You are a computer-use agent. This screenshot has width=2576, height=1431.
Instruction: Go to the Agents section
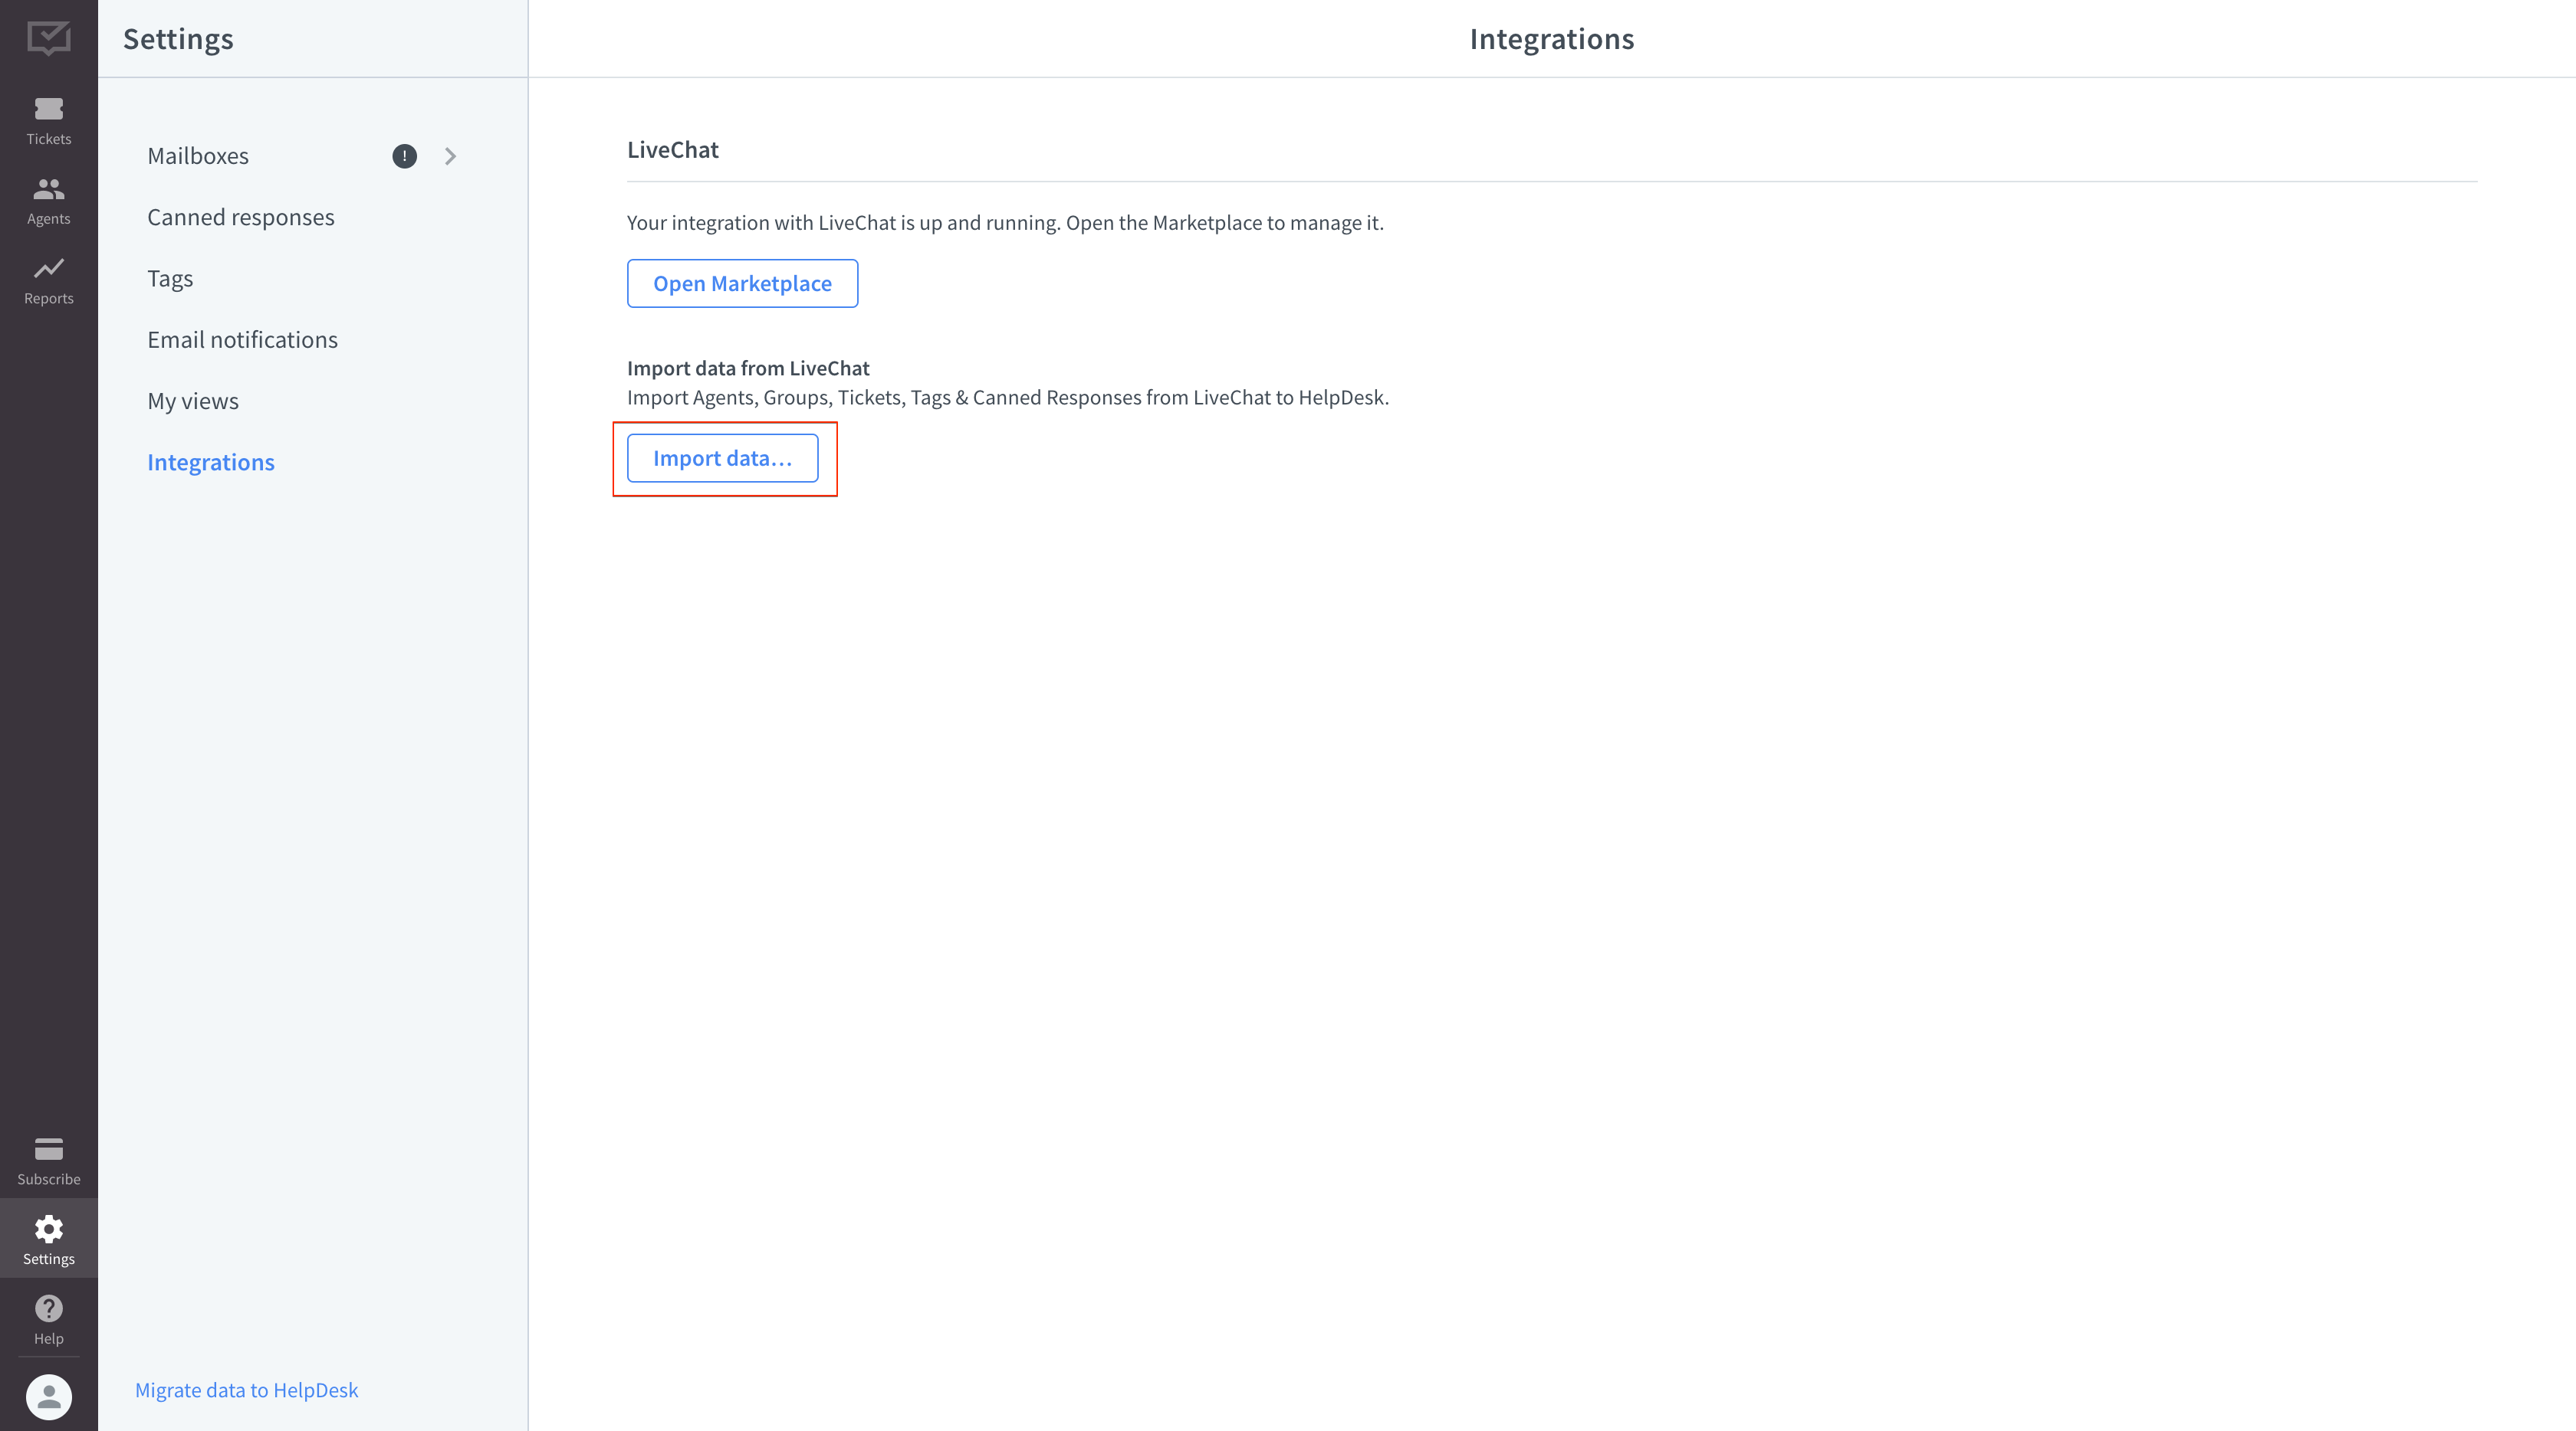[x=49, y=200]
